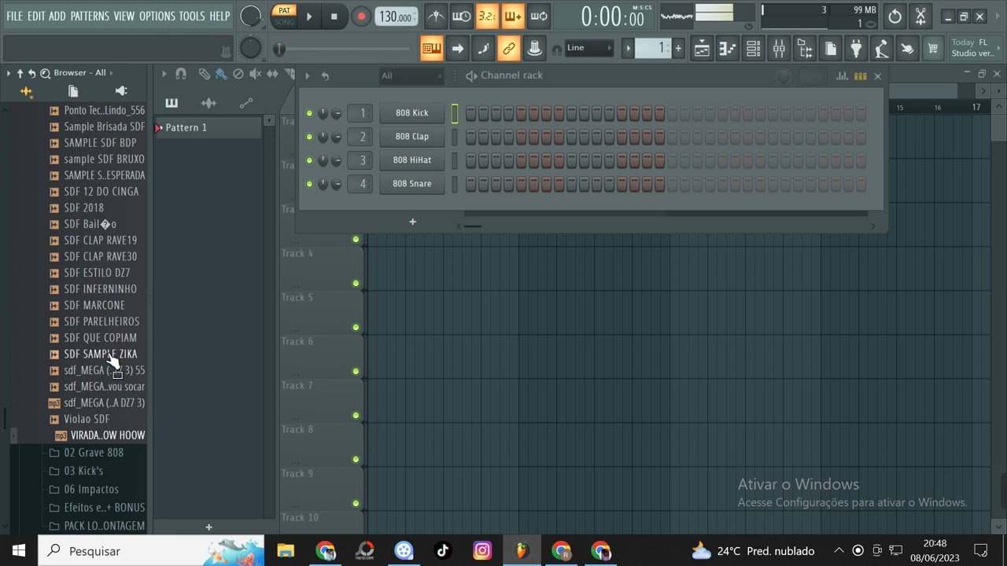The image size is (1007, 566).
Task: Open the All channel filter dropdown
Action: pyautogui.click(x=411, y=75)
